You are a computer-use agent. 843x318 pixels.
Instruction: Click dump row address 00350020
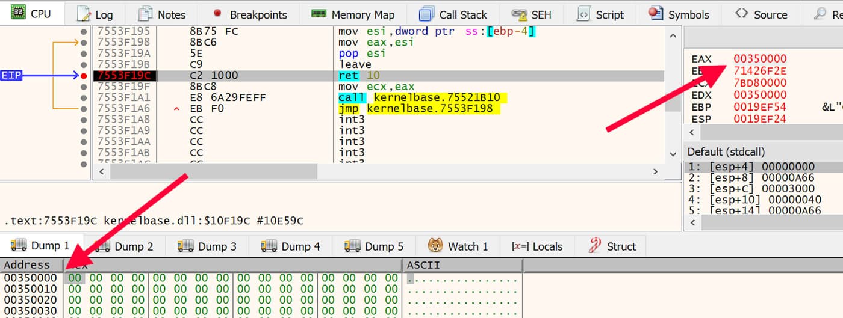click(x=30, y=299)
